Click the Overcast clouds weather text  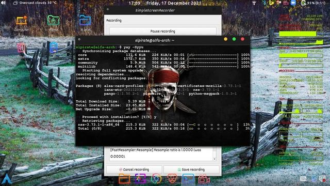point(38,3)
